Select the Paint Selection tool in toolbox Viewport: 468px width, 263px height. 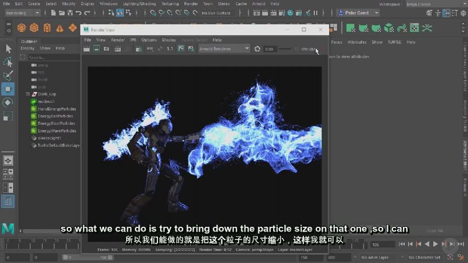tap(8, 76)
